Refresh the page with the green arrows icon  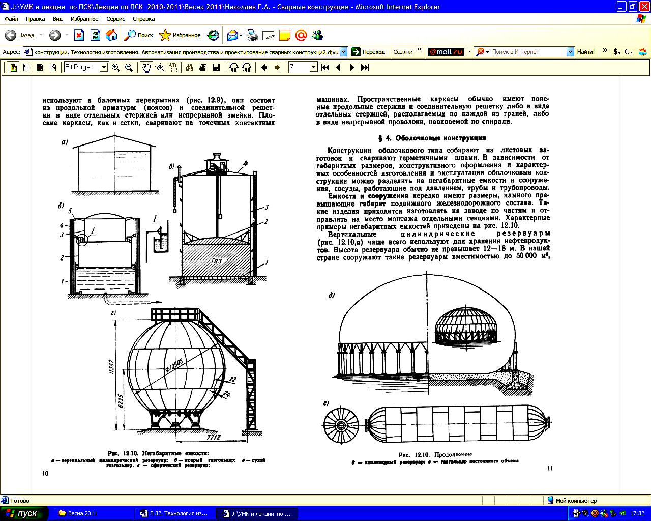[x=95, y=35]
